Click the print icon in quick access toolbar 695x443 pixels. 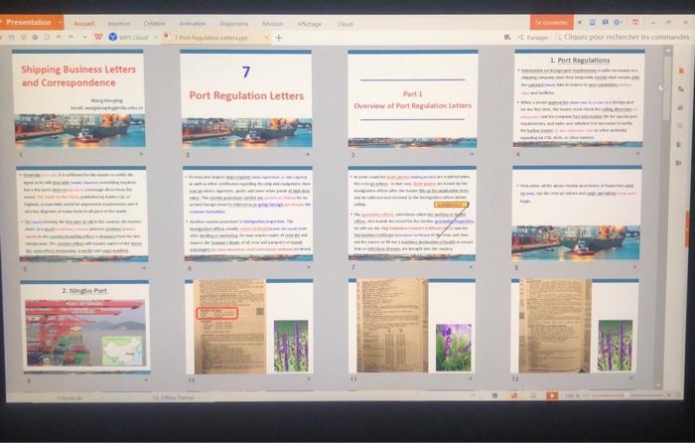[35, 38]
